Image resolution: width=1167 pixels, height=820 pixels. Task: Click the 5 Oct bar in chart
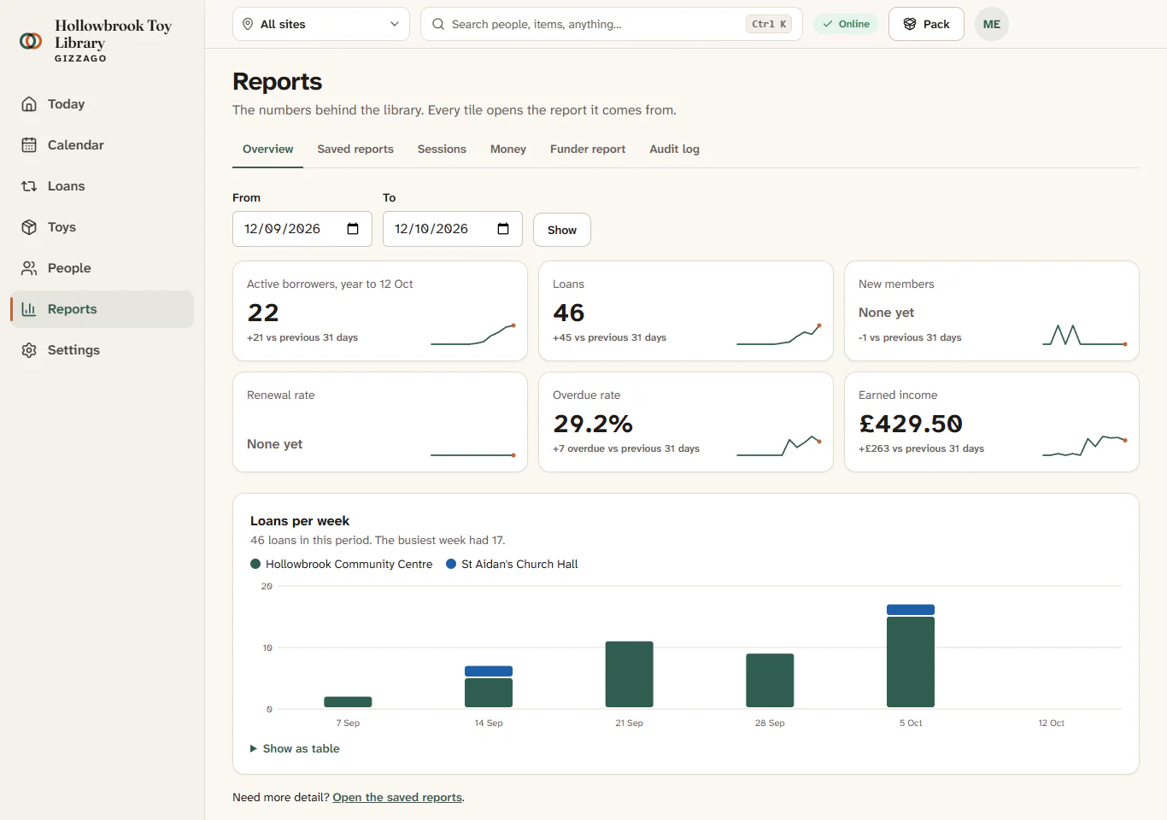pos(911,656)
